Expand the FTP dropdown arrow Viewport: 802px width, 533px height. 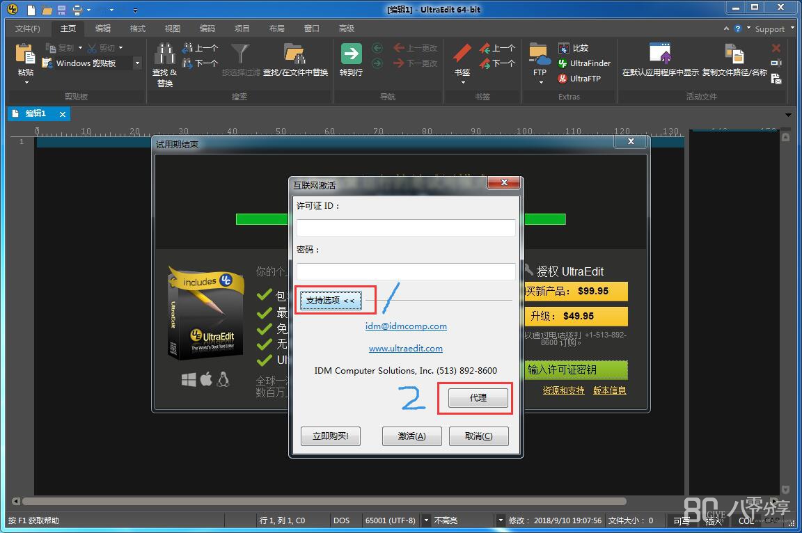[x=541, y=82]
